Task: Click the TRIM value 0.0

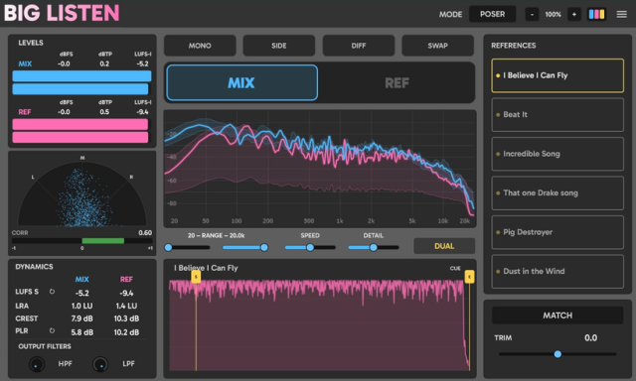Action: pos(590,337)
